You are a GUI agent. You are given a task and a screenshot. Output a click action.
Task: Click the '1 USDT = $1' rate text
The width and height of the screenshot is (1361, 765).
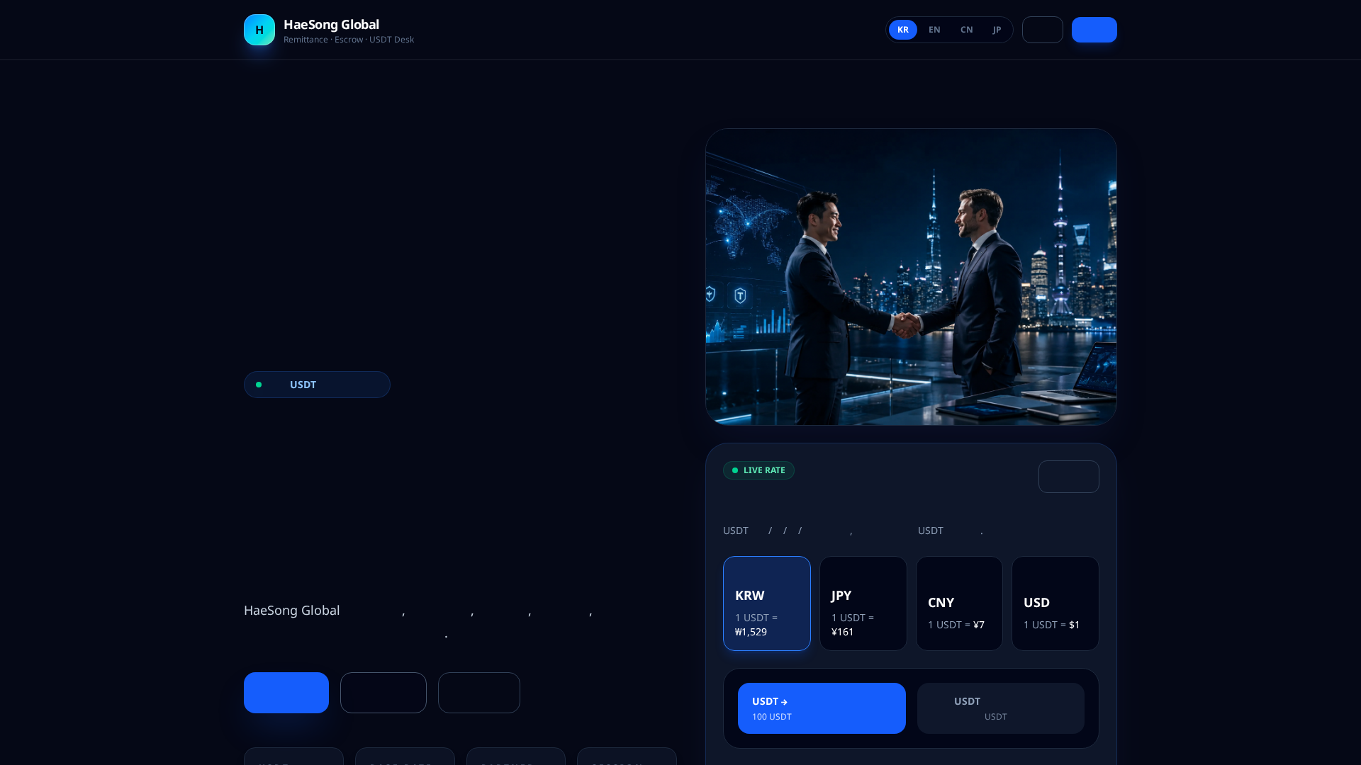1051,625
